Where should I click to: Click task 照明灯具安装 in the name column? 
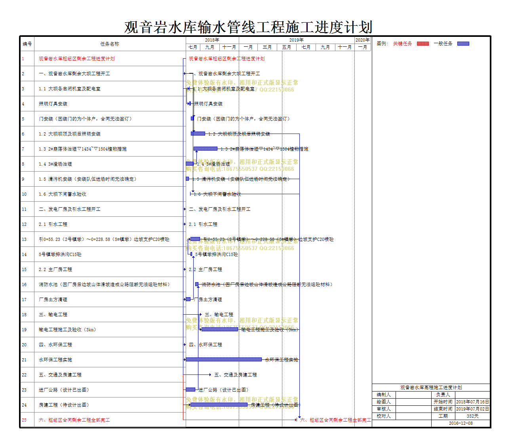53,104
